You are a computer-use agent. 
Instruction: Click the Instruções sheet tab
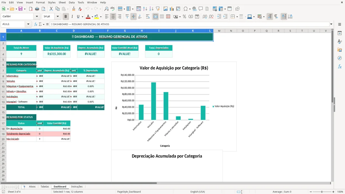pyautogui.click(x=77, y=186)
